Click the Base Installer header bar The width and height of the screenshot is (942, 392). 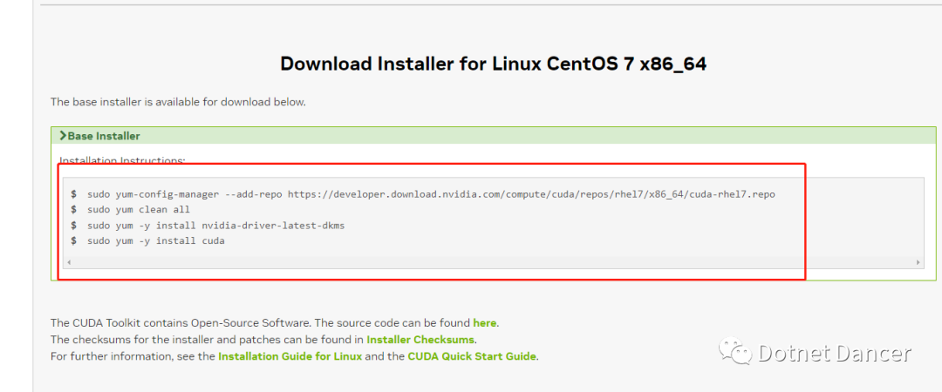click(493, 136)
